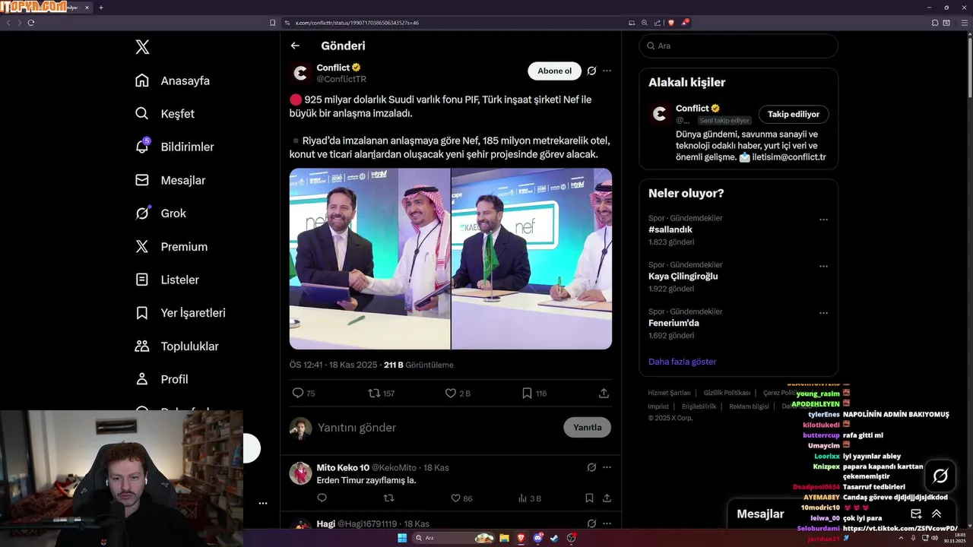Open more options for Fenerium'da trend
Viewport: 973px width, 547px height.
click(823, 313)
